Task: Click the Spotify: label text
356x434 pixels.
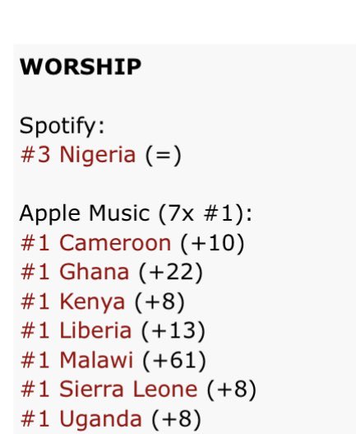Action: click(x=62, y=127)
